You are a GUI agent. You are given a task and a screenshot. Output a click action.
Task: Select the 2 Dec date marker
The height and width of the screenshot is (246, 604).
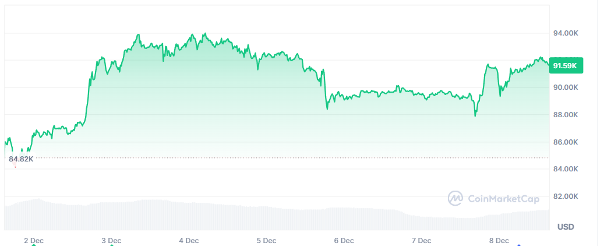pyautogui.click(x=34, y=240)
